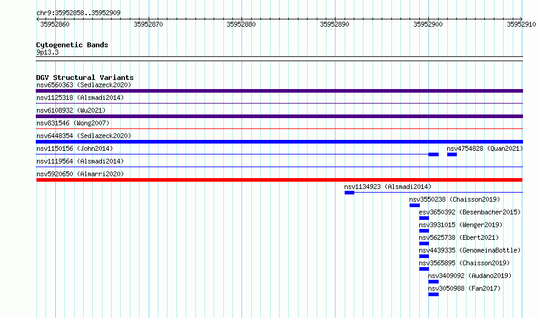This screenshot has width=540, height=318.
Task: Select esv3650392 (Besenbacher2015) variant label
Action: (x=470, y=212)
